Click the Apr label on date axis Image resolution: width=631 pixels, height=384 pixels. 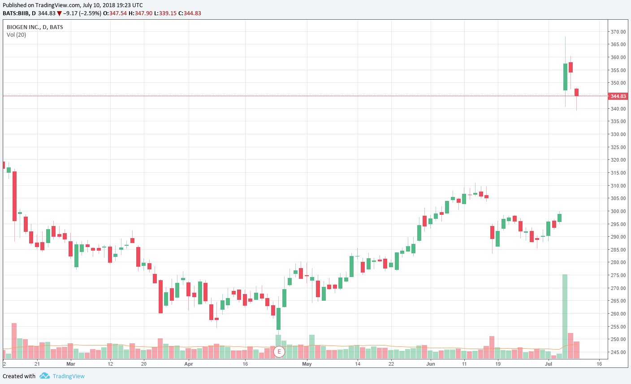[x=189, y=364]
